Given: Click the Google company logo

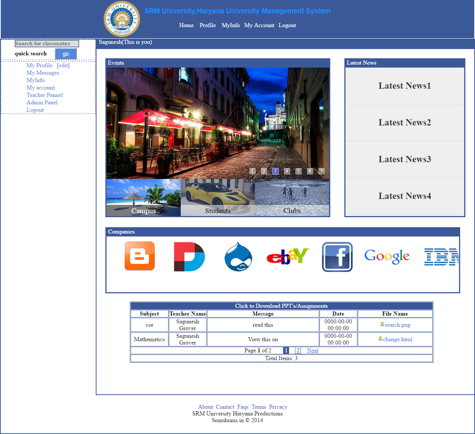Looking at the screenshot, I should [387, 257].
